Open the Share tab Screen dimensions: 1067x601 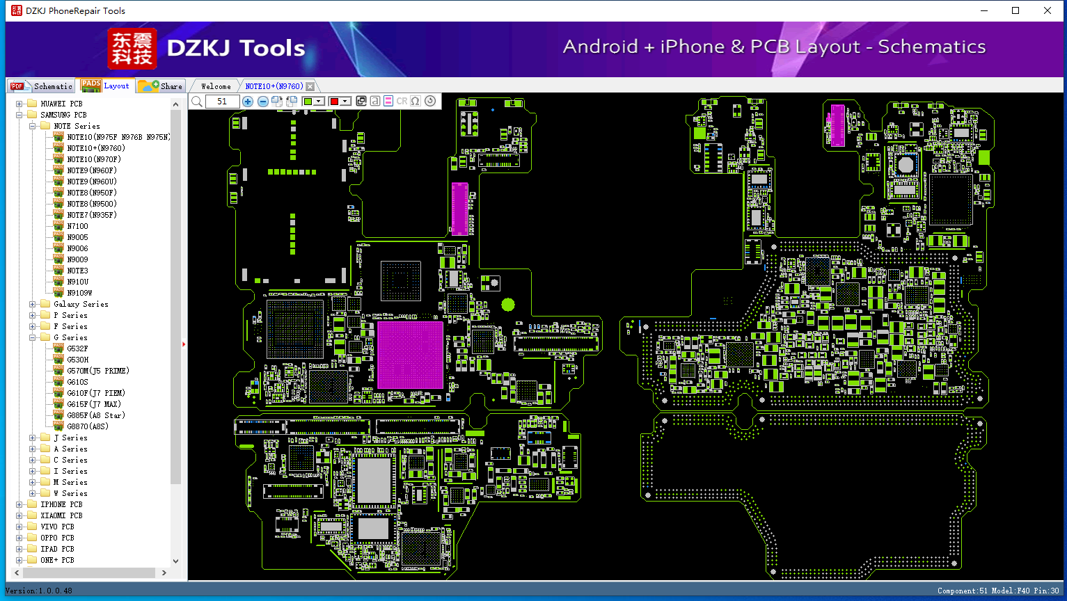[160, 86]
